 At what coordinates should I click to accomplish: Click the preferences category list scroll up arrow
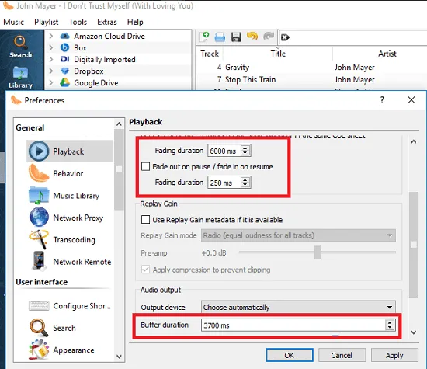coord(119,124)
